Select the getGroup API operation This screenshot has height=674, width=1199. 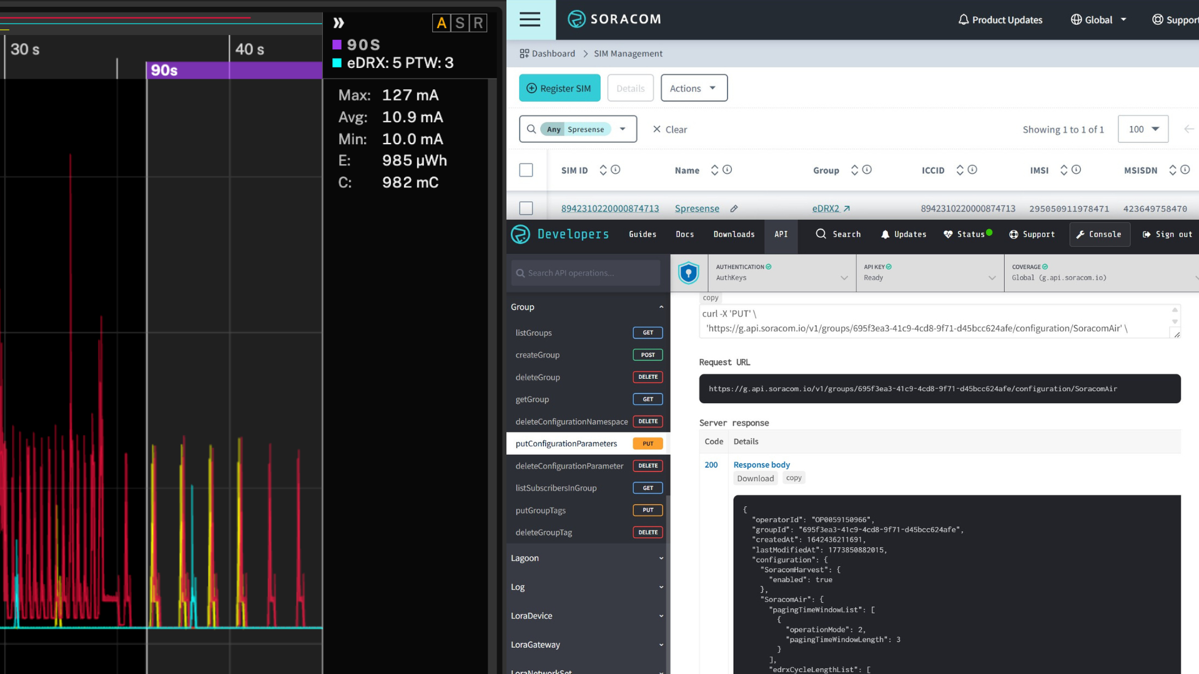532,399
